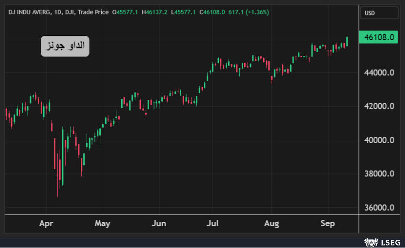Viewport: 405px width, 248px height.
Task: Click the Jun label on time axis
Action: (158, 223)
